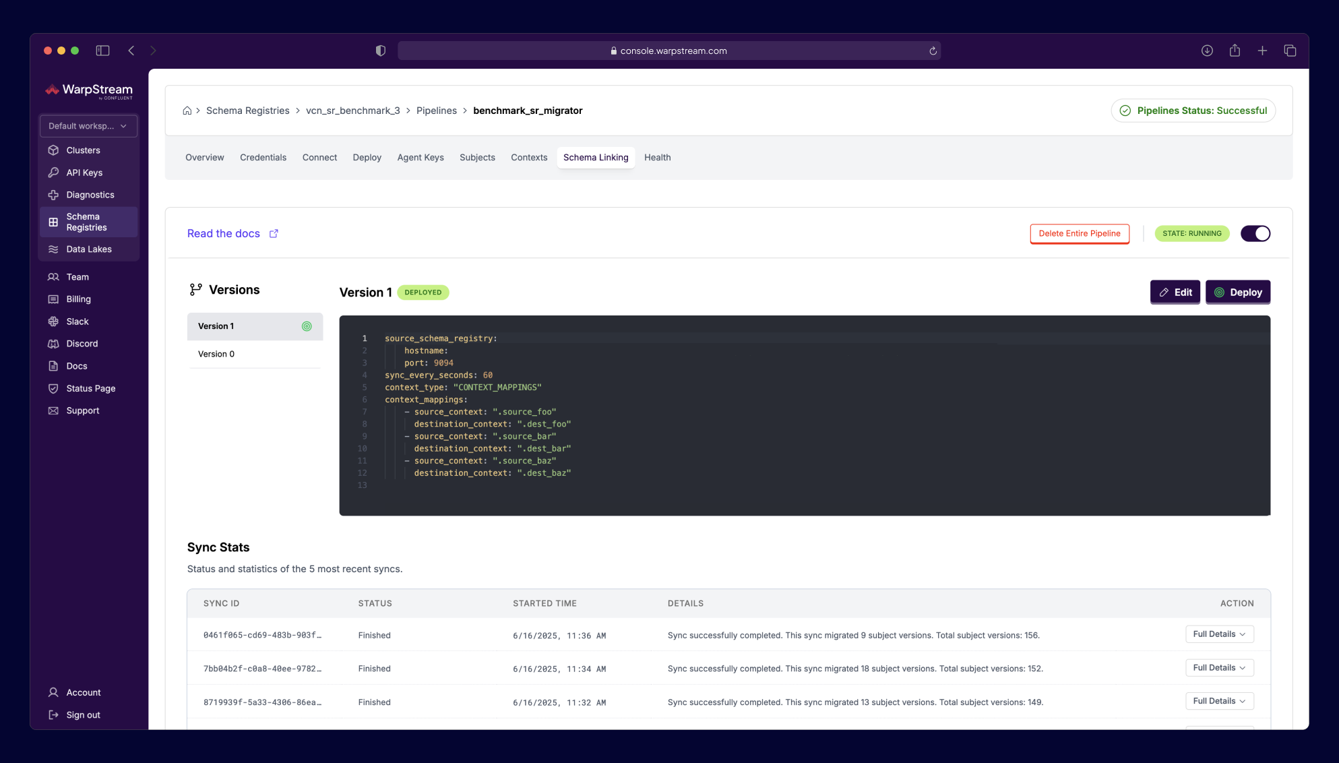Open Data Lakes in sidebar

(89, 249)
